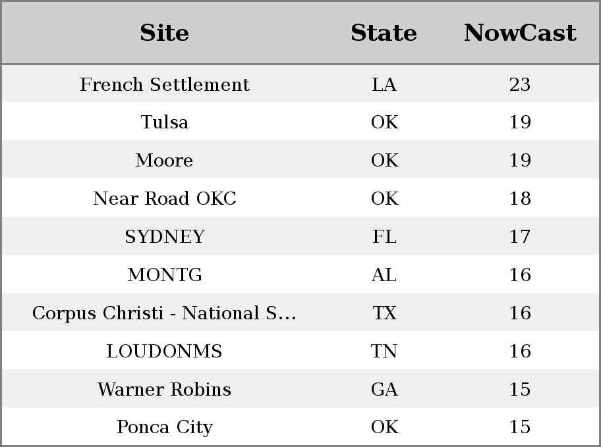Viewport: 601px width, 447px height.
Task: Select the SYDNEY site entry
Action: point(165,236)
